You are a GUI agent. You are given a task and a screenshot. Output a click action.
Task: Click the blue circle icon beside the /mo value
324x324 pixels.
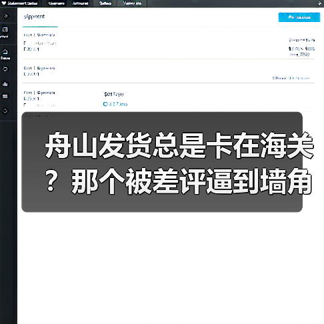point(105,104)
